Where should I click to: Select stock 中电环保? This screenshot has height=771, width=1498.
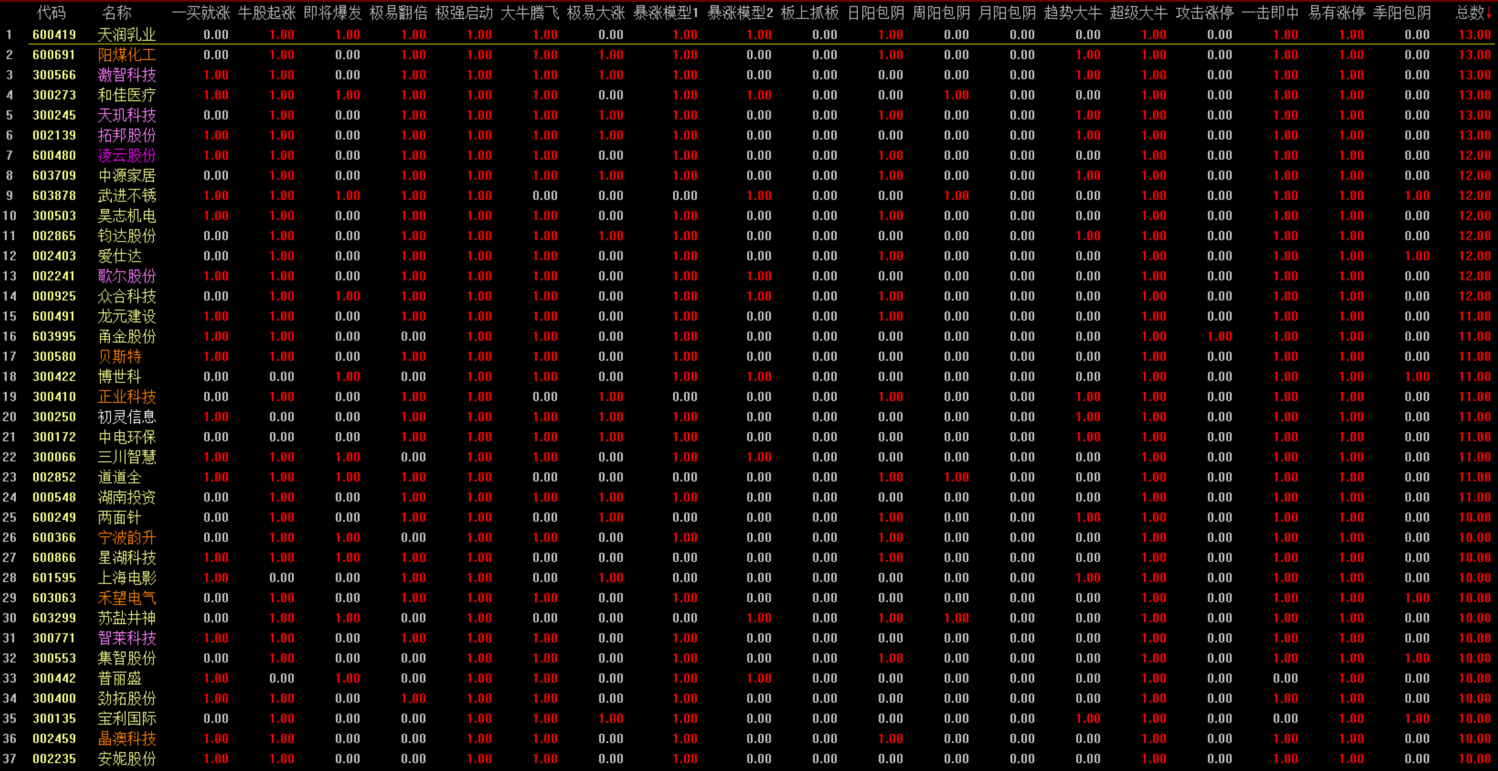point(127,437)
